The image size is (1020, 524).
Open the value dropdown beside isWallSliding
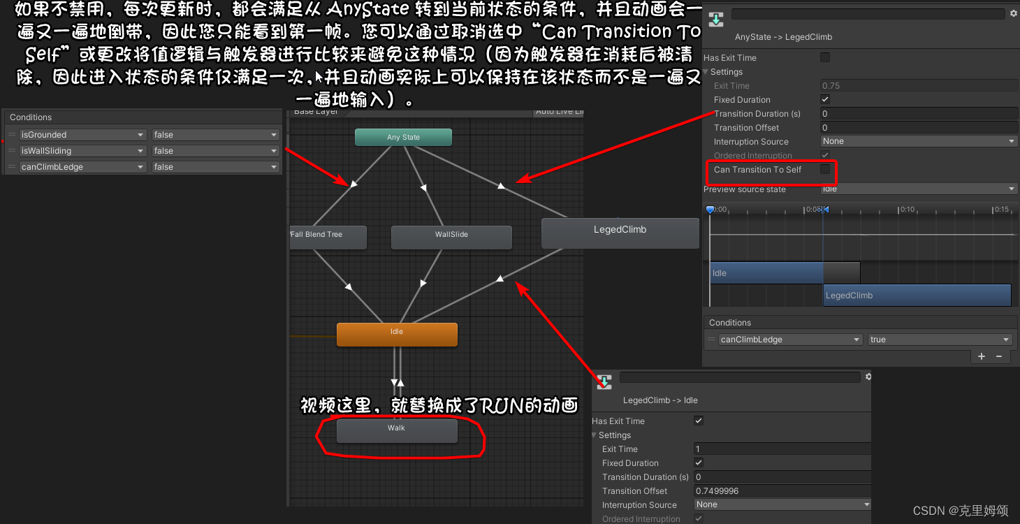pyautogui.click(x=216, y=151)
